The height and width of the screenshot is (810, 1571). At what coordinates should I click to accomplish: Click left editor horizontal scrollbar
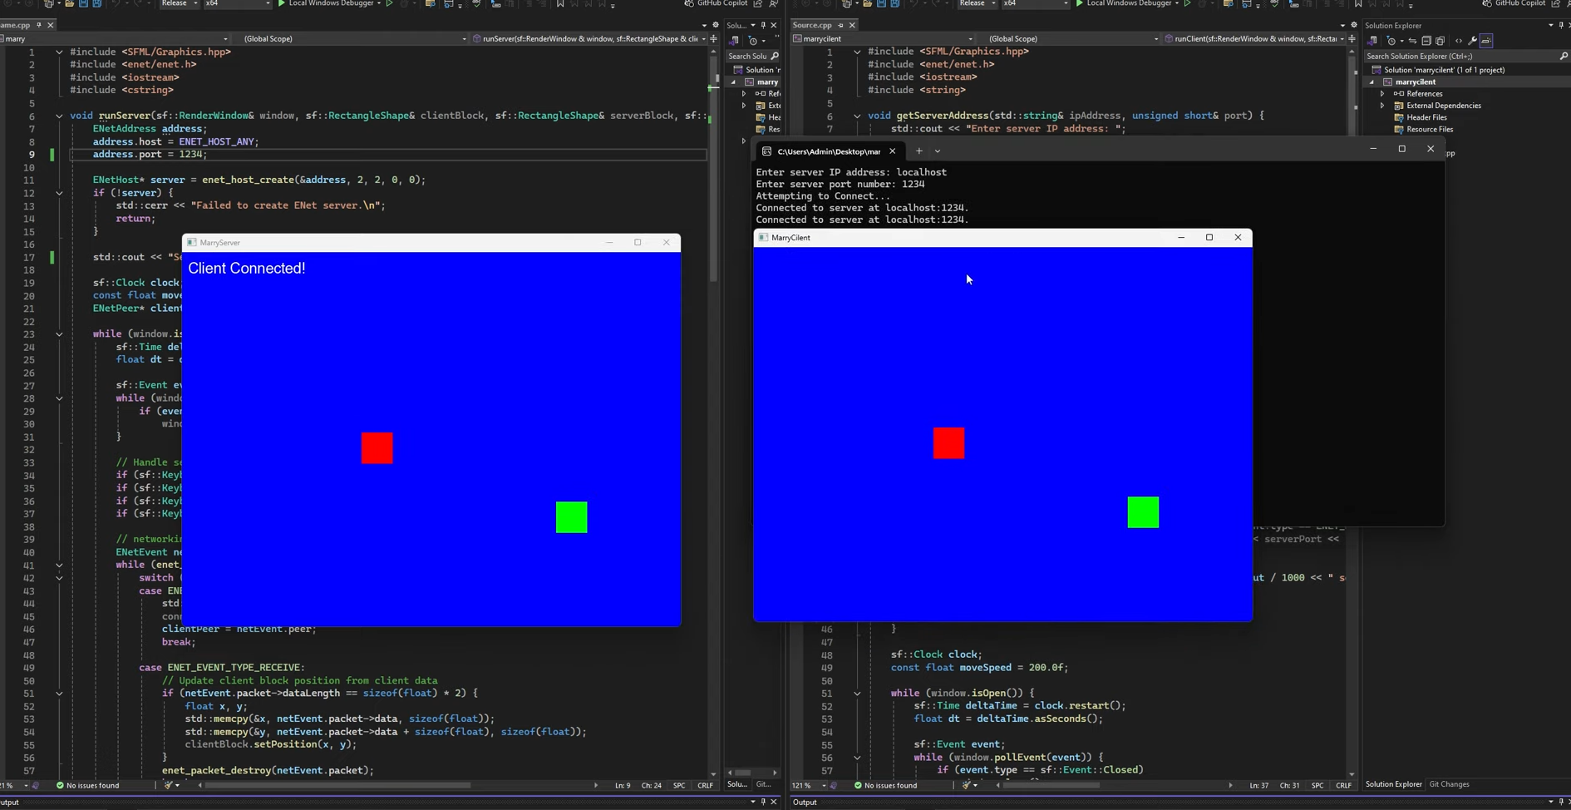click(x=338, y=785)
